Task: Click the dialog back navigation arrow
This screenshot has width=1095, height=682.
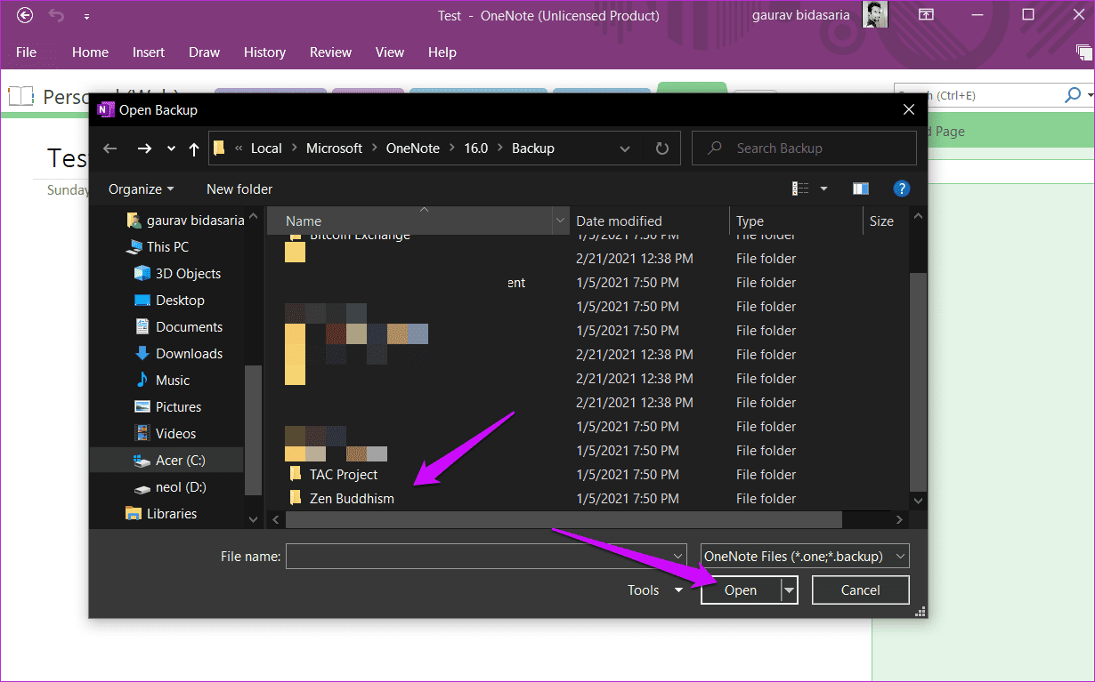Action: (x=110, y=148)
